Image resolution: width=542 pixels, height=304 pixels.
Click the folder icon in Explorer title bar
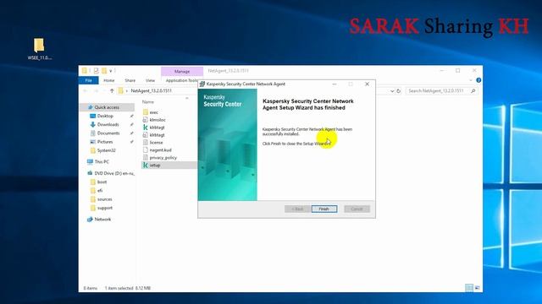point(85,71)
